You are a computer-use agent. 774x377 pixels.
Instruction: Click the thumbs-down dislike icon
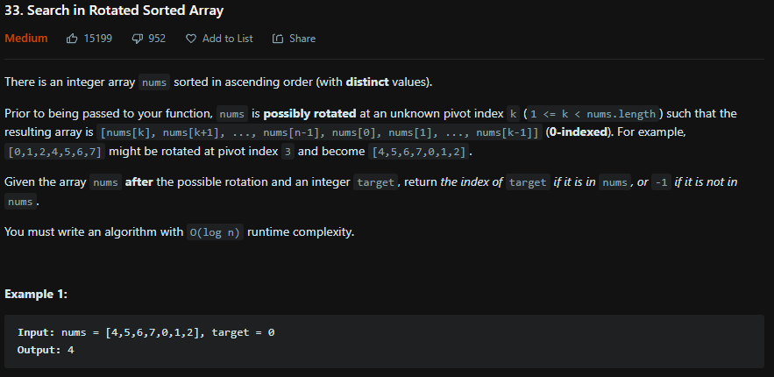point(138,39)
